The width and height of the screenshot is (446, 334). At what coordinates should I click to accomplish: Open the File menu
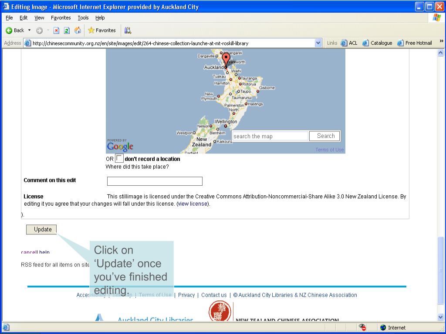(x=9, y=17)
